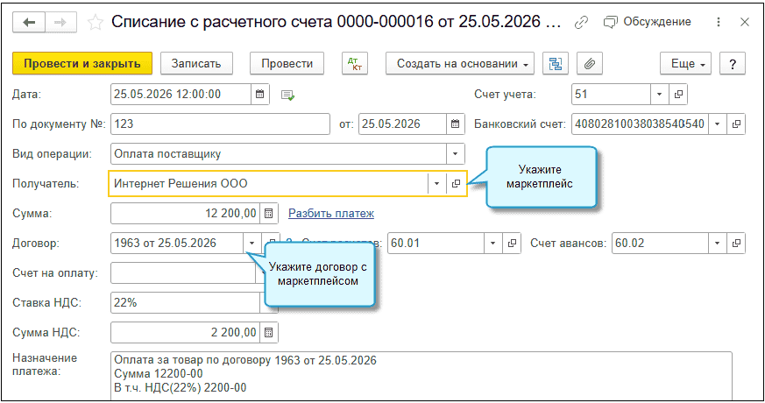Add document to favorites with star icon
Screen dimensions: 765x403
(96, 23)
